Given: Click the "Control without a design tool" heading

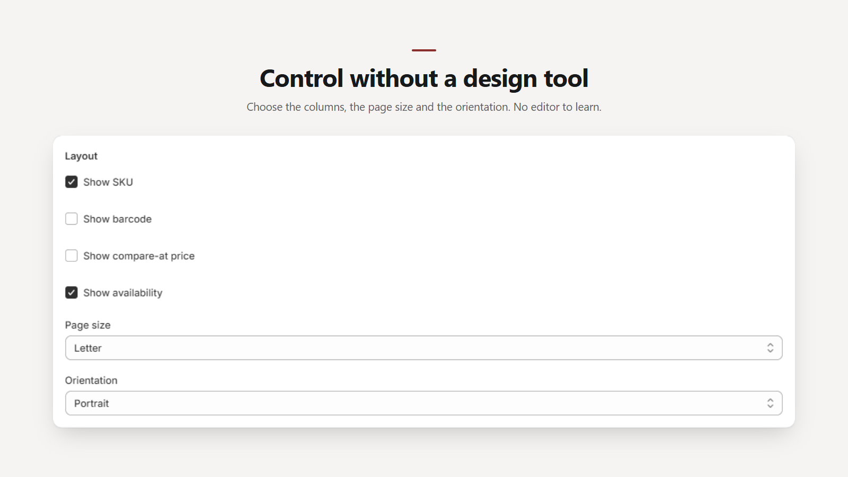Looking at the screenshot, I should pos(424,78).
